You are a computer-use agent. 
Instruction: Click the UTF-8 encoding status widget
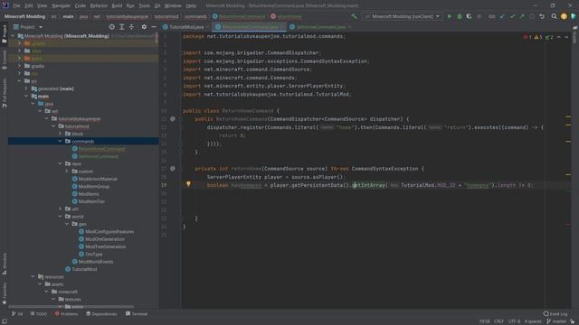pos(514,321)
